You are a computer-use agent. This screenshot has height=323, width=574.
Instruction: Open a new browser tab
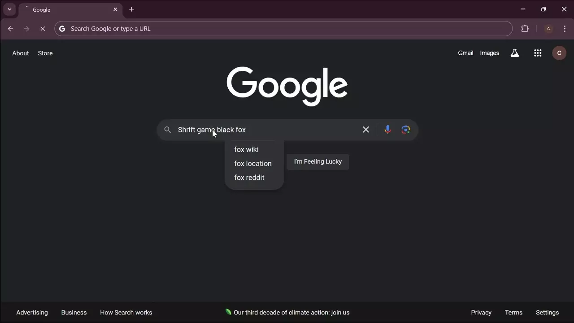point(131,9)
